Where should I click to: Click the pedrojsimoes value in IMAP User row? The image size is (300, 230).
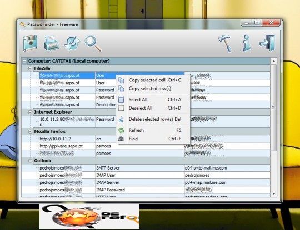click(x=227, y=176)
